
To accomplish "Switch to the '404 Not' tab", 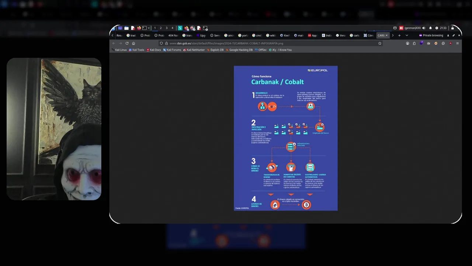I will [x=173, y=35].
